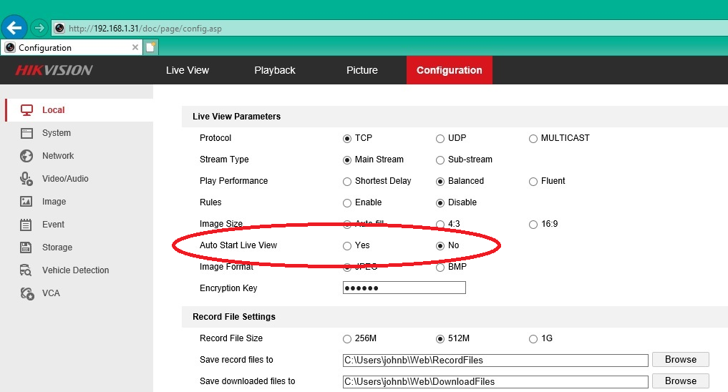The image size is (728, 392).
Task: Open System settings via its sidebar icon
Action: 27,133
